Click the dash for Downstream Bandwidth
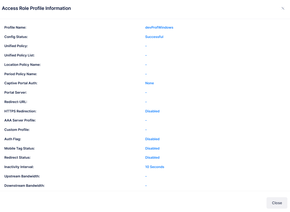The image size is (290, 212). click(146, 185)
